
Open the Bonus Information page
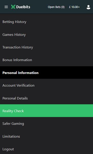click(x=46, y=60)
